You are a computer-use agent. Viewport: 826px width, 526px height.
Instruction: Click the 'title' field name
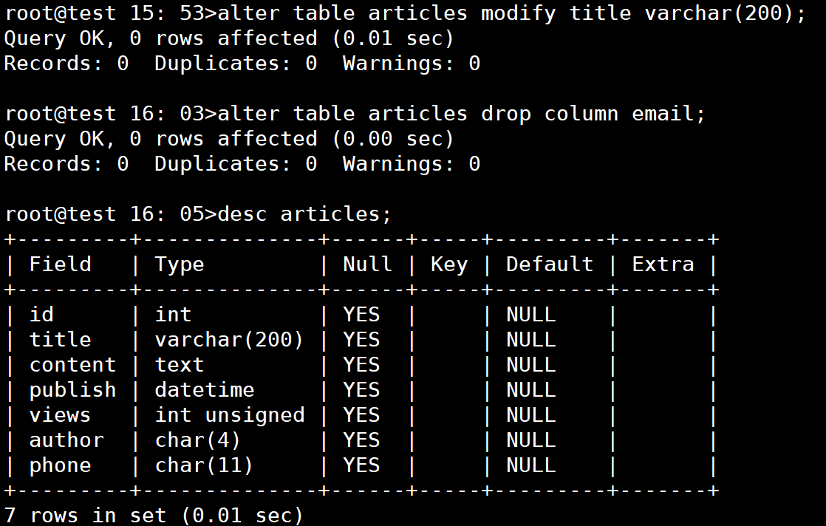[60, 339]
